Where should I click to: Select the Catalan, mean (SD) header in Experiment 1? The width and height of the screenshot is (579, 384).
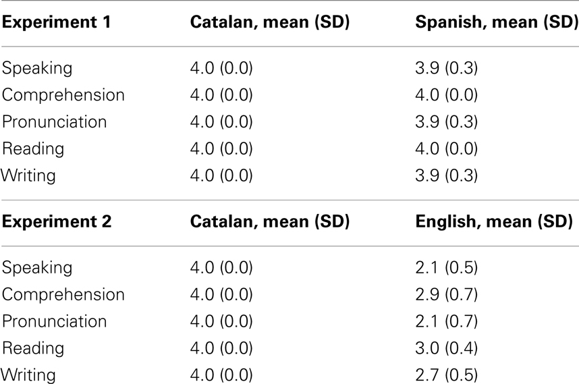269,22
